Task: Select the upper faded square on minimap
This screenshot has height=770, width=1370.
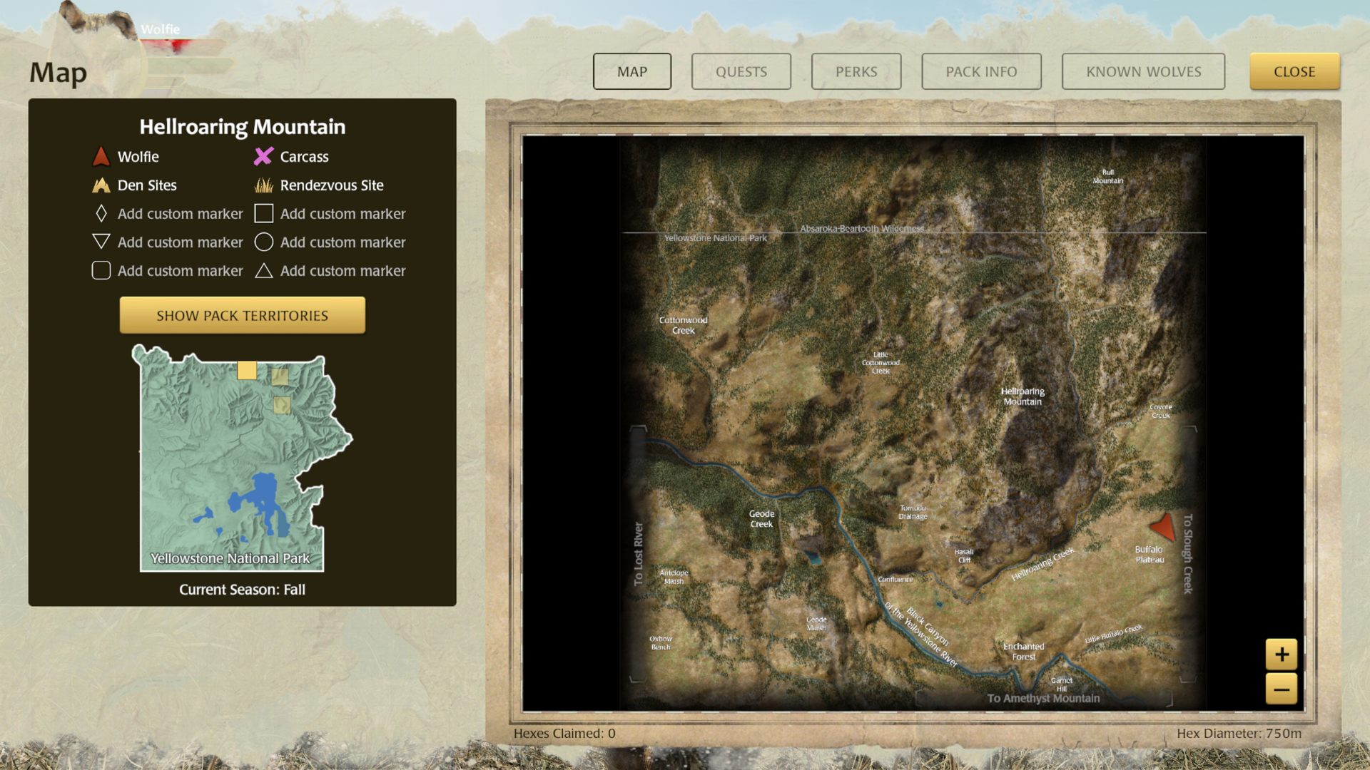Action: click(280, 376)
